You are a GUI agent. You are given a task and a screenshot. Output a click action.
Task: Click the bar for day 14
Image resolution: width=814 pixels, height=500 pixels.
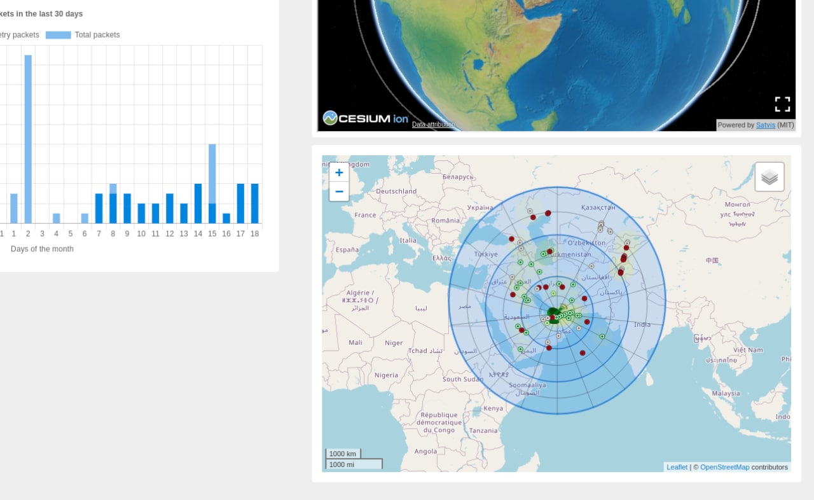198,203
